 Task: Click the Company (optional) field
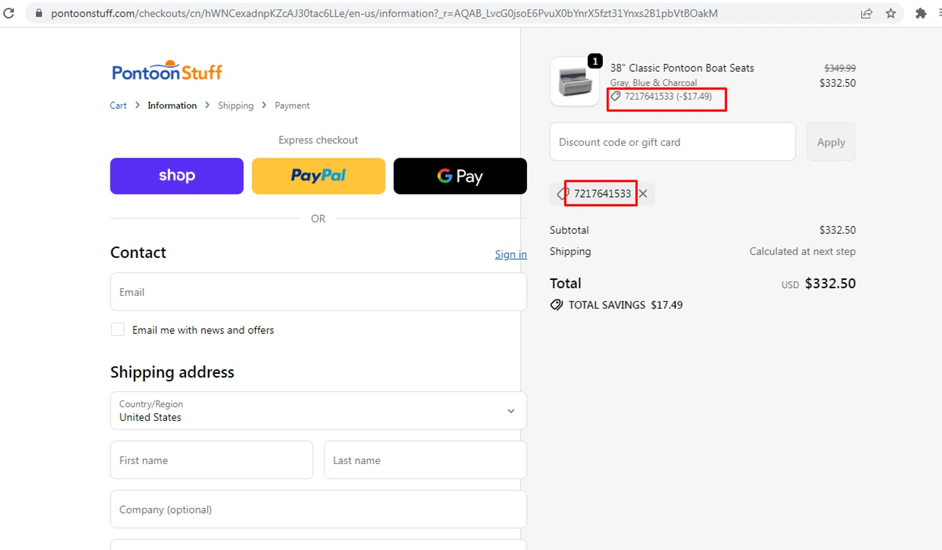coord(318,509)
